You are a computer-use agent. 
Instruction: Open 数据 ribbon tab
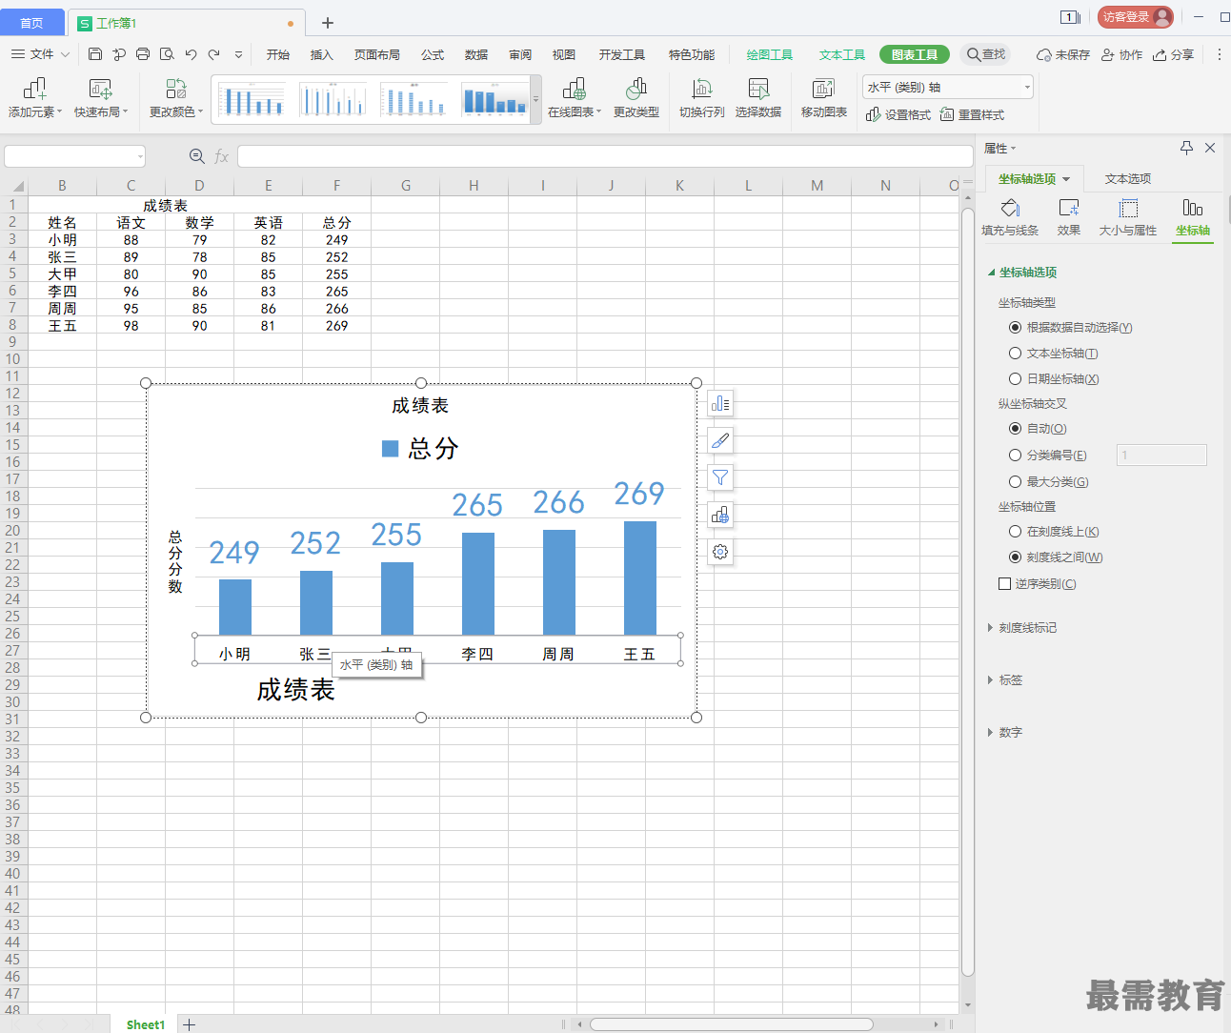[x=476, y=55]
